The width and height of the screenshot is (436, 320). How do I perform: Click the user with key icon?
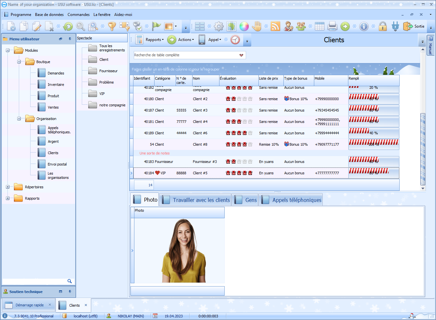coord(288,26)
